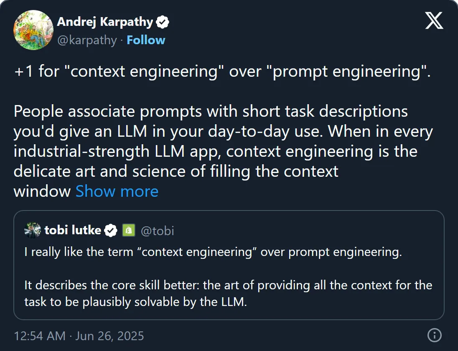The width and height of the screenshot is (458, 351).
Task: Follow Andrej Karpathy
Action: [x=146, y=40]
